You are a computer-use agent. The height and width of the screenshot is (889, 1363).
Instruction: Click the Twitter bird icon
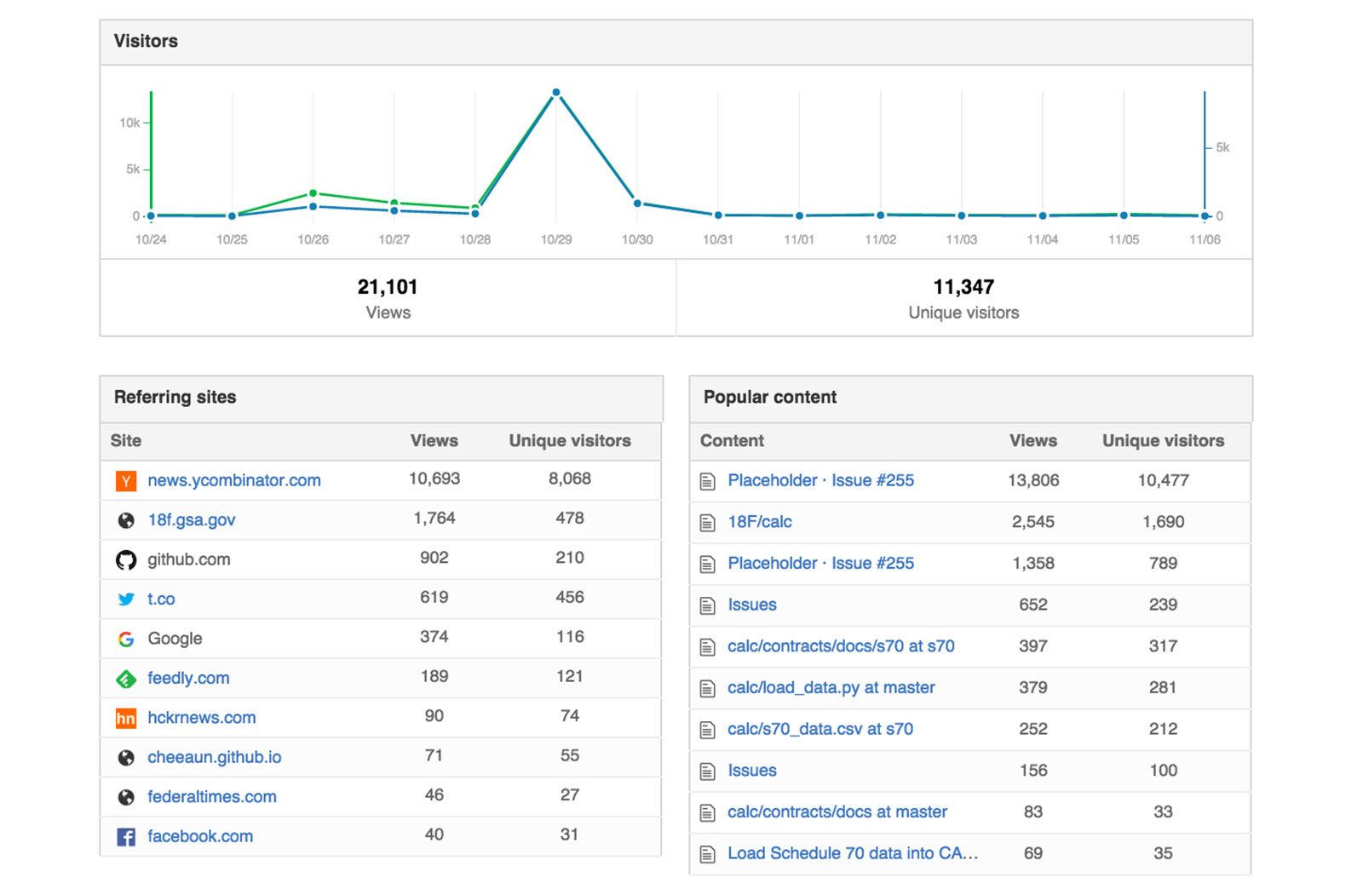click(x=126, y=599)
